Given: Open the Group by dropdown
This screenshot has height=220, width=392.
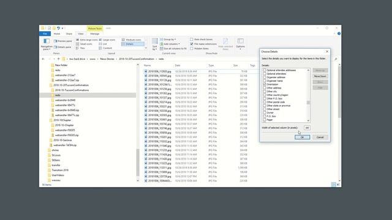Looking at the screenshot, I should [168, 39].
